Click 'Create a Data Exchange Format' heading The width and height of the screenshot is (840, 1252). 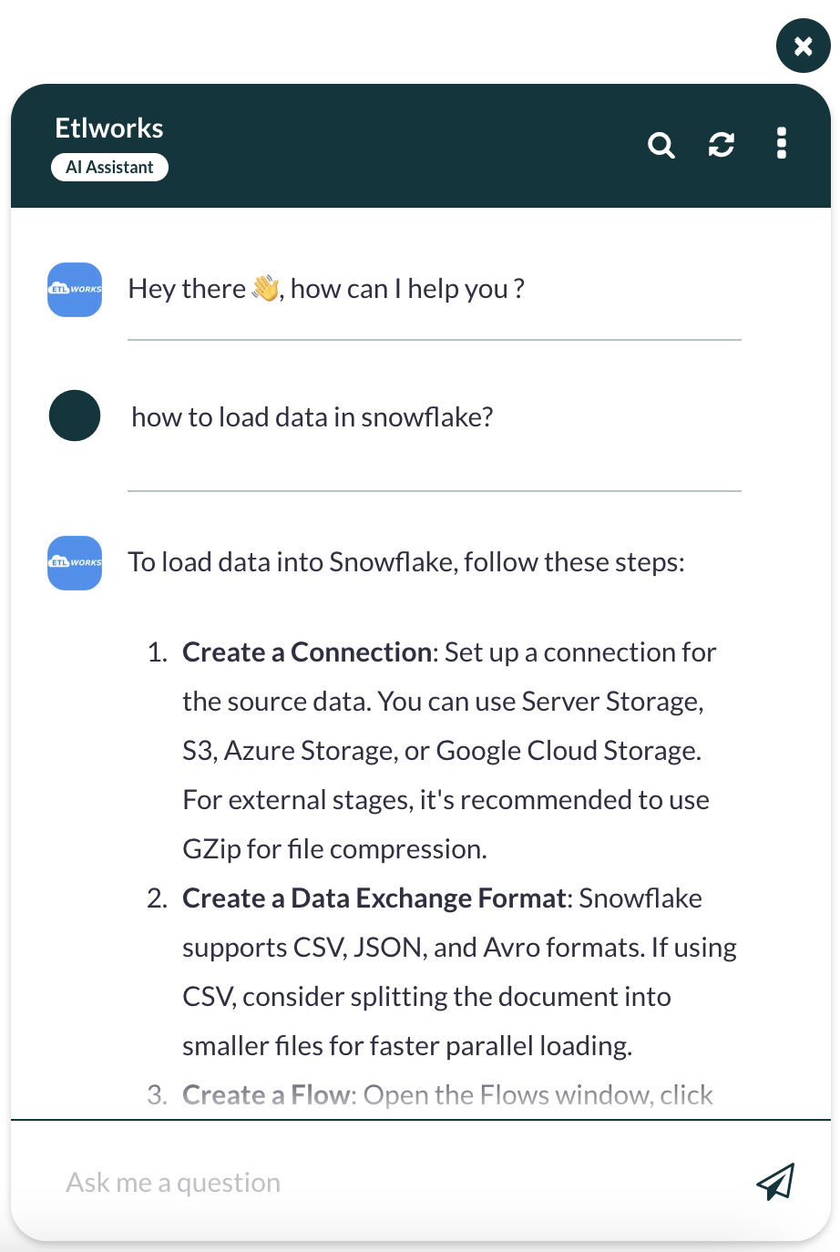(x=374, y=898)
